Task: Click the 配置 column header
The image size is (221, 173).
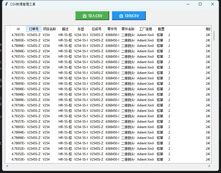Action: coord(161,29)
